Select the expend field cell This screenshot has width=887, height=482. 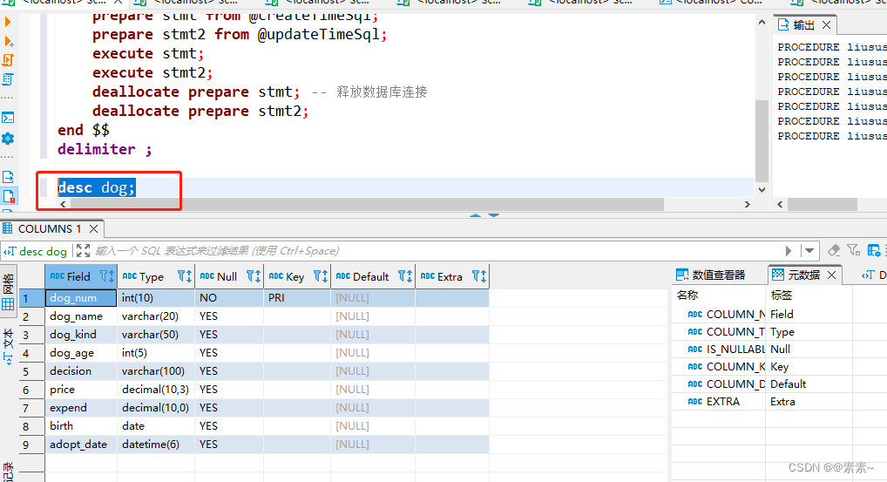(x=81, y=408)
